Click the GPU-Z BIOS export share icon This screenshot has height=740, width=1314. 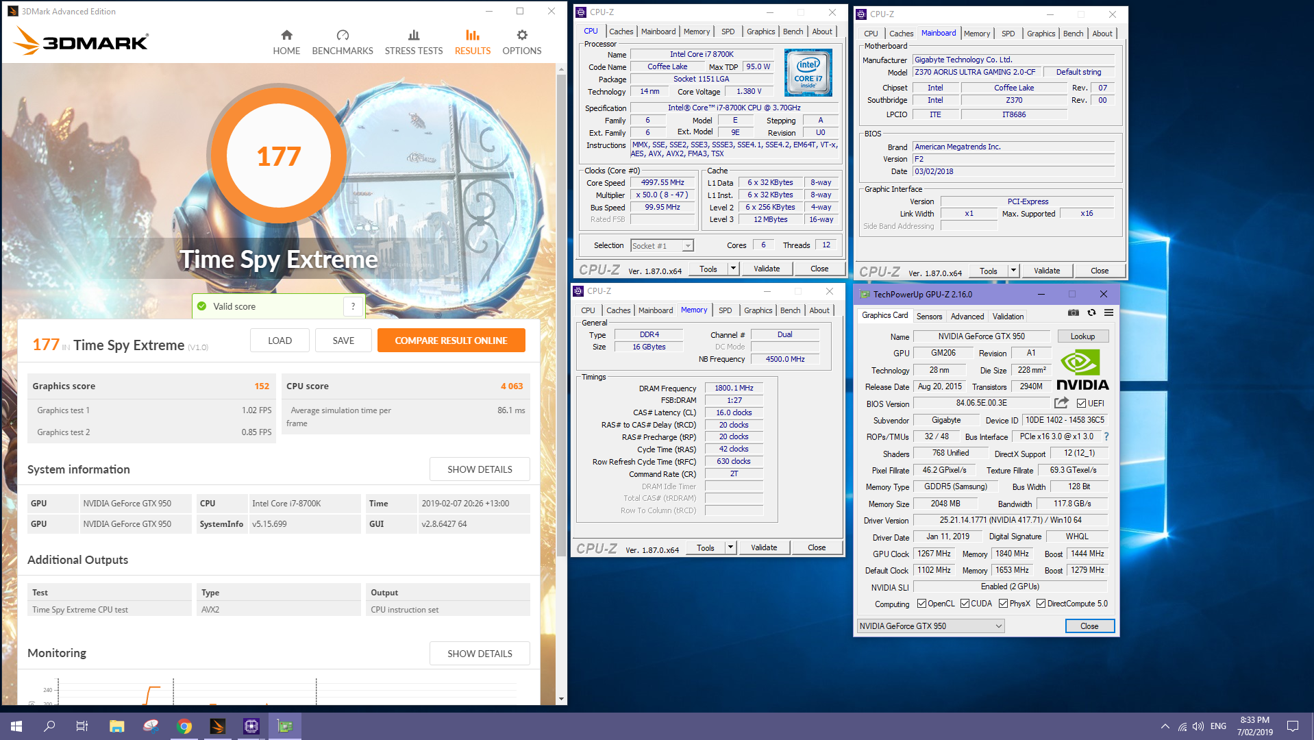pyautogui.click(x=1062, y=403)
